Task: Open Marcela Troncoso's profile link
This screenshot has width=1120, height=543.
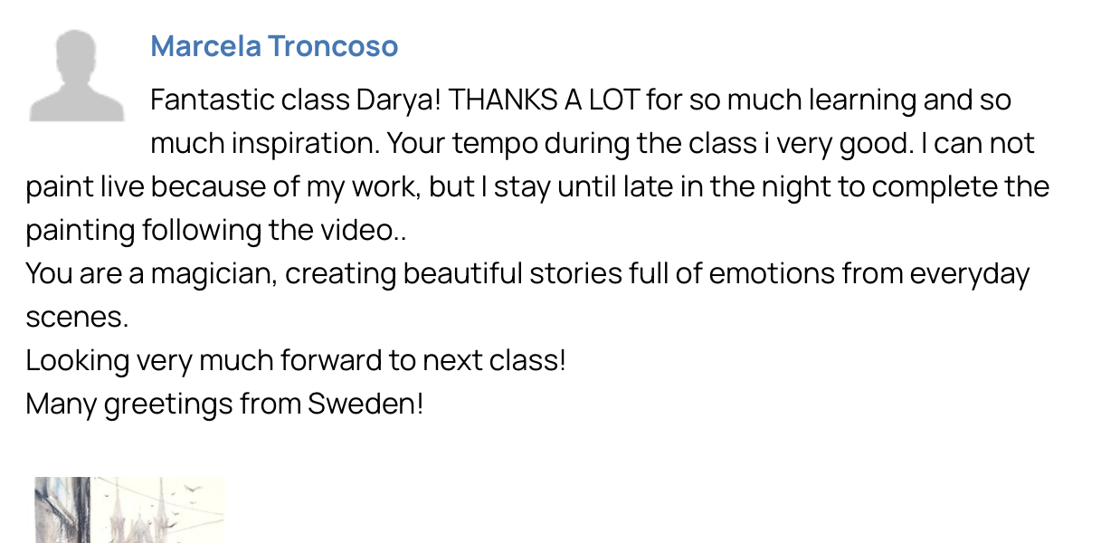Action: tap(274, 45)
